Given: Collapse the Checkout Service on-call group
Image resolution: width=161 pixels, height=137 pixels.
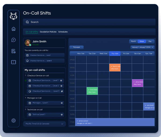Looking at the screenshot, I should (x=25, y=76).
